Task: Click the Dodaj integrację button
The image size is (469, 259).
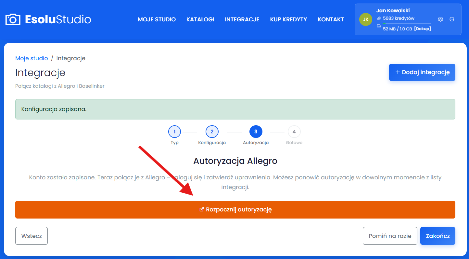Action: coord(422,72)
